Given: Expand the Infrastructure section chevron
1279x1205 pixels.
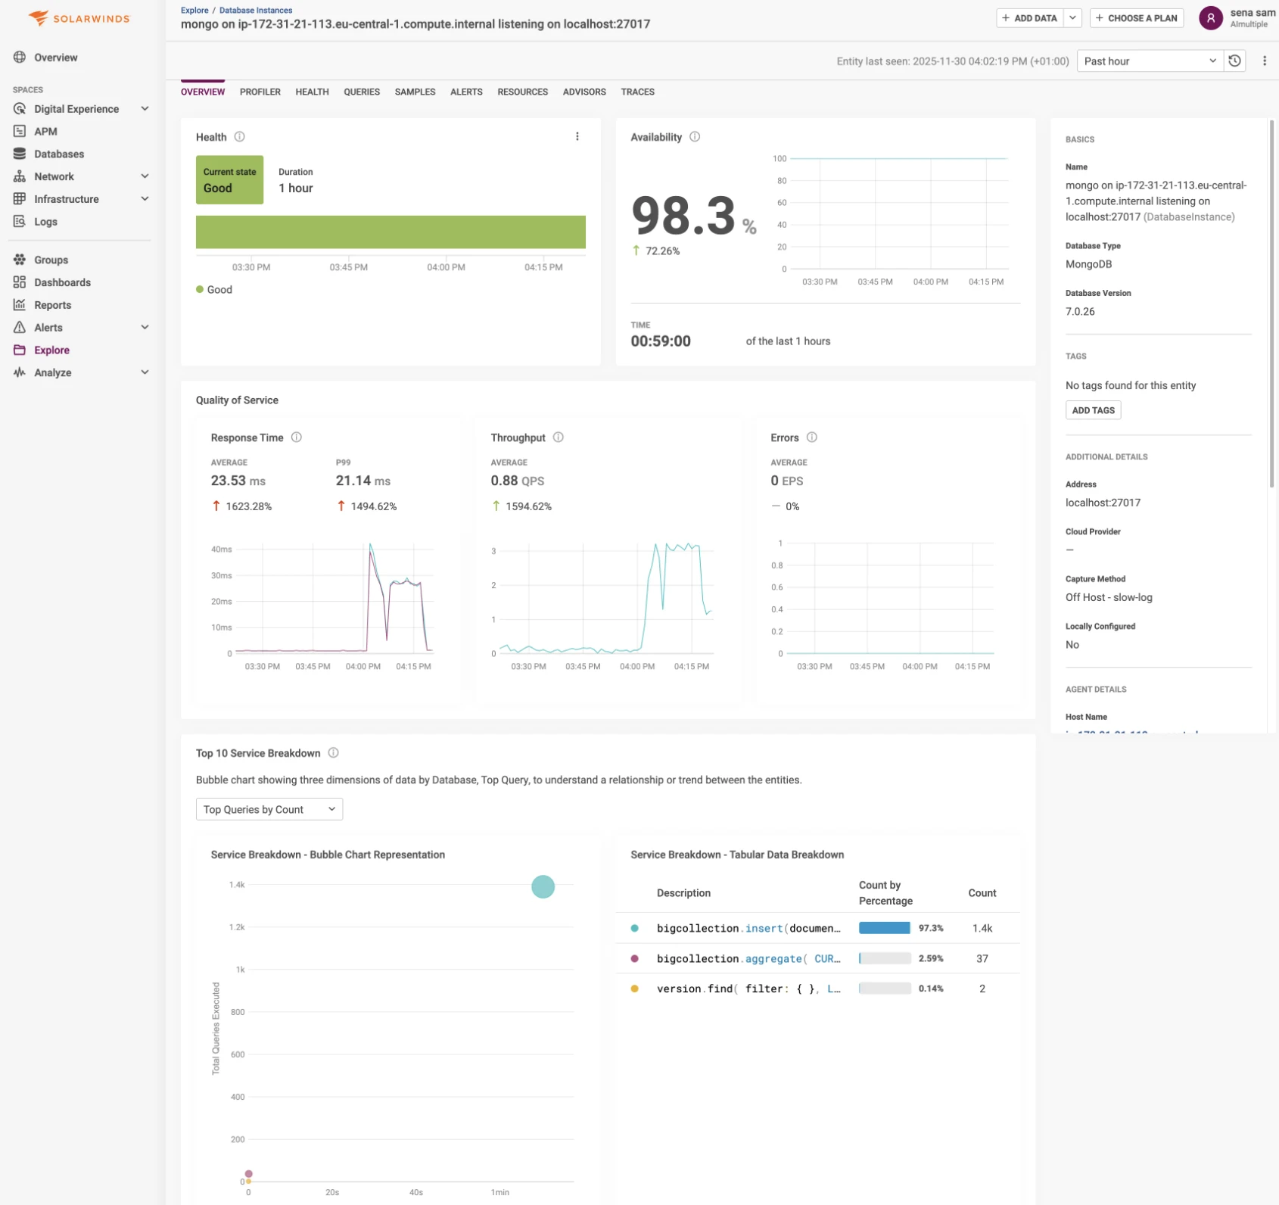Looking at the screenshot, I should [145, 199].
